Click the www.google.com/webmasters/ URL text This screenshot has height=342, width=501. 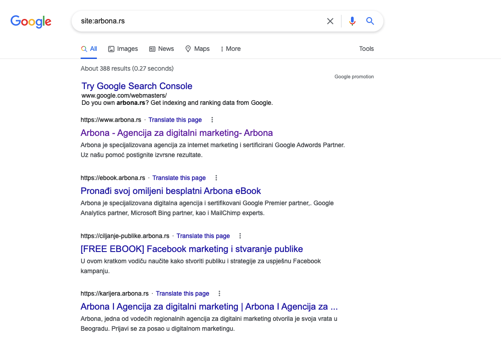click(x=124, y=95)
